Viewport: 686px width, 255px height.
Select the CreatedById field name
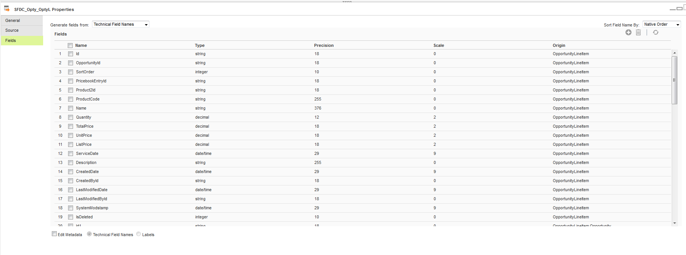tap(87, 181)
